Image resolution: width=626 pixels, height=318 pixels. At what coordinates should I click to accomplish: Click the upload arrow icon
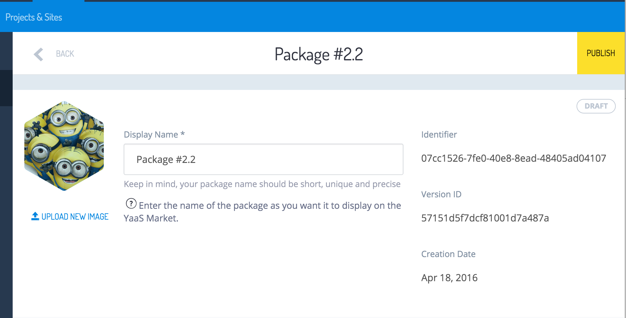coord(35,216)
